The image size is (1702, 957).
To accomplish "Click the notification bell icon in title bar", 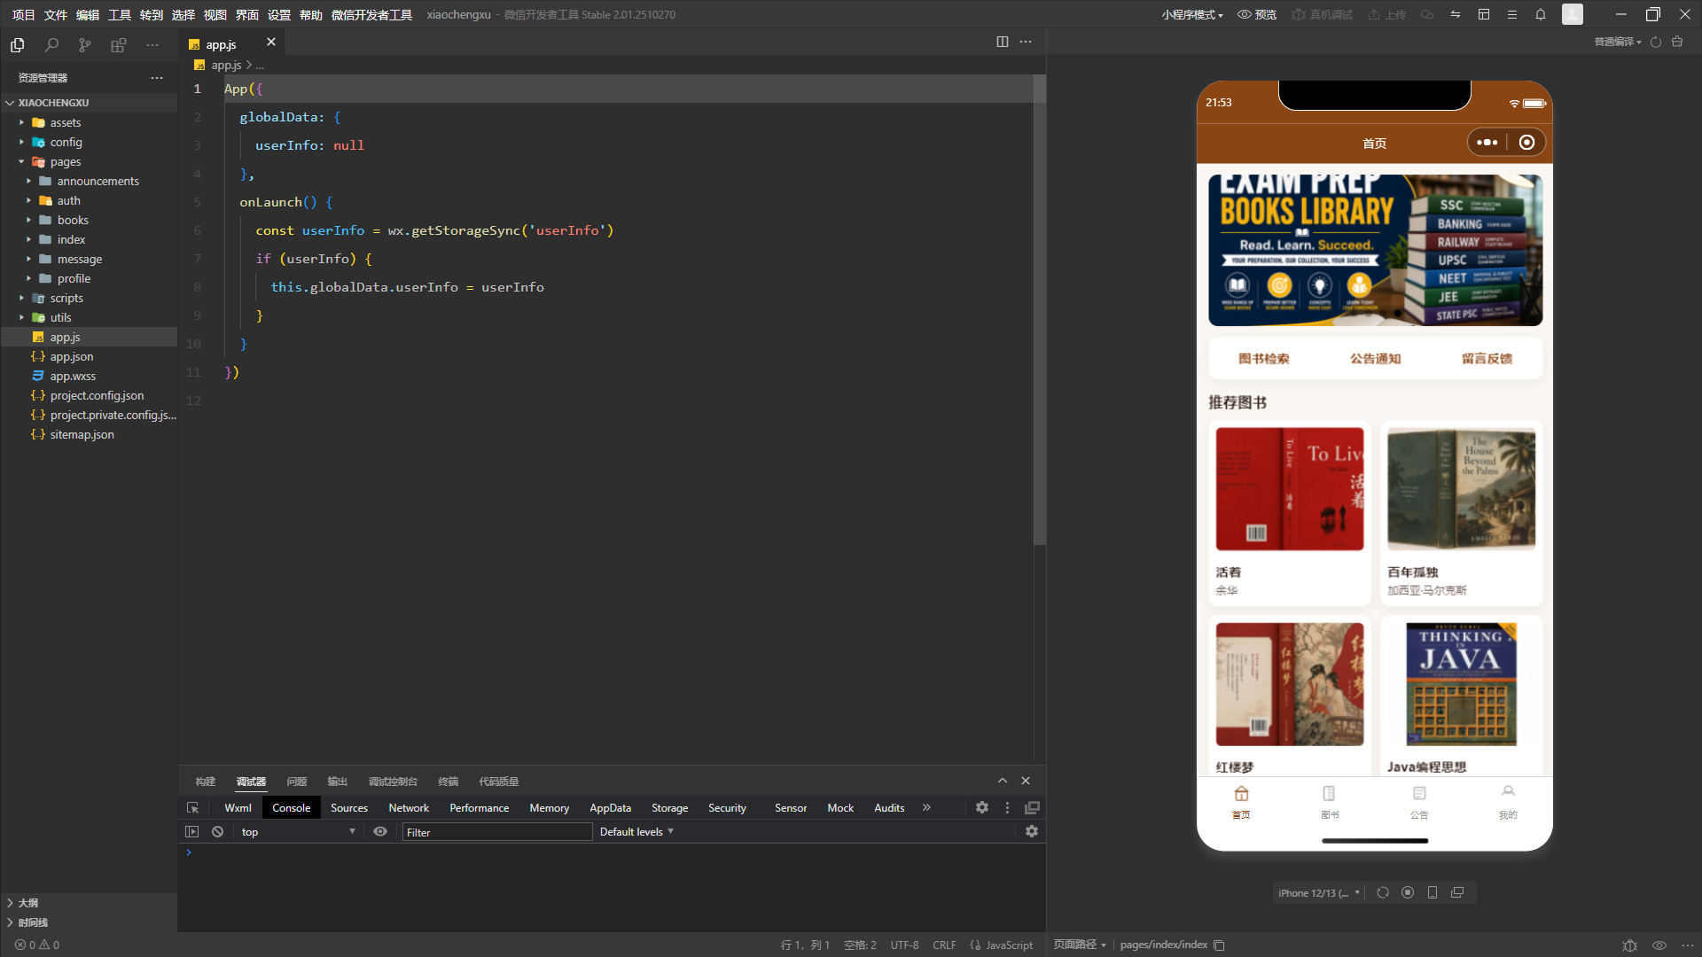I will (x=1541, y=14).
